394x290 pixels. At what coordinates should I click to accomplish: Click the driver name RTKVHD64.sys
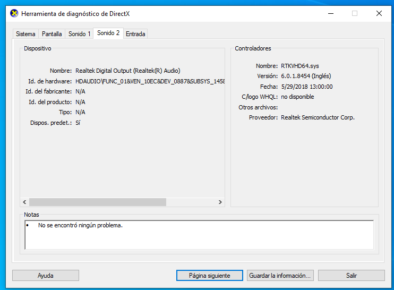(300, 66)
